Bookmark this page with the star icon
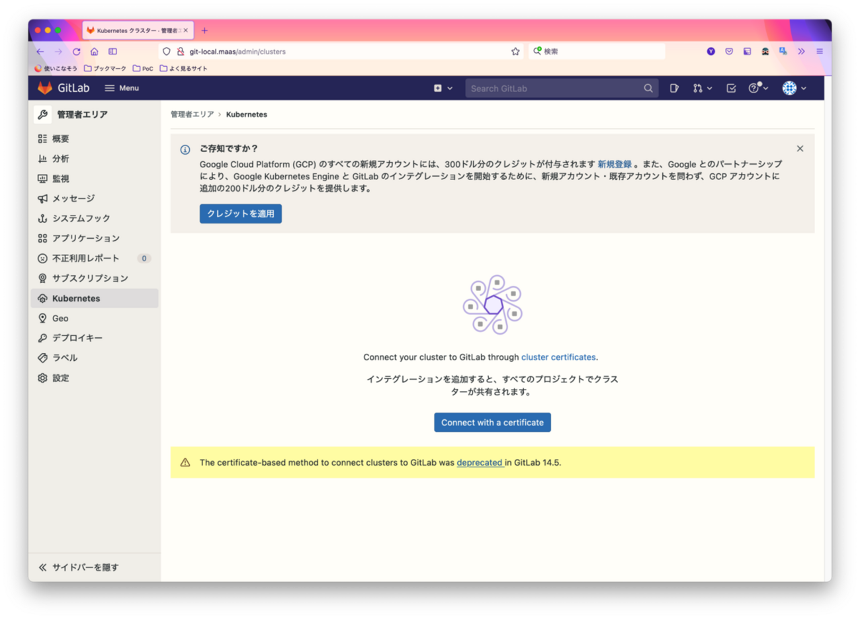The width and height of the screenshot is (860, 619). tap(515, 52)
